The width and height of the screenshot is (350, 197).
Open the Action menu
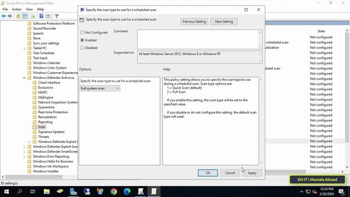click(17, 9)
